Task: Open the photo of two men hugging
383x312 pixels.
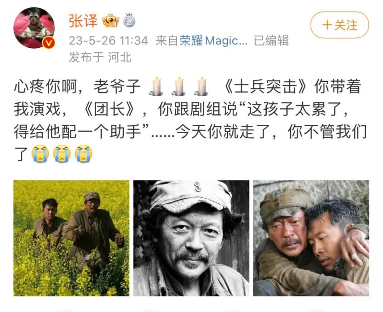Action: point(311,238)
